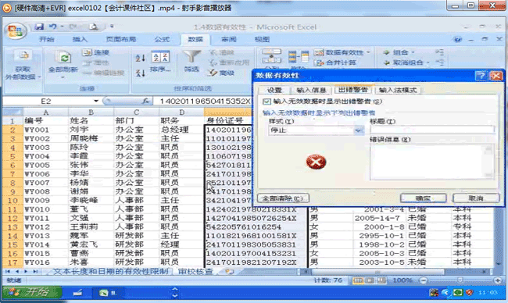Expand 获取外部数据 dropdown arrow
Screen dimensions: 508x303
tap(40, 77)
